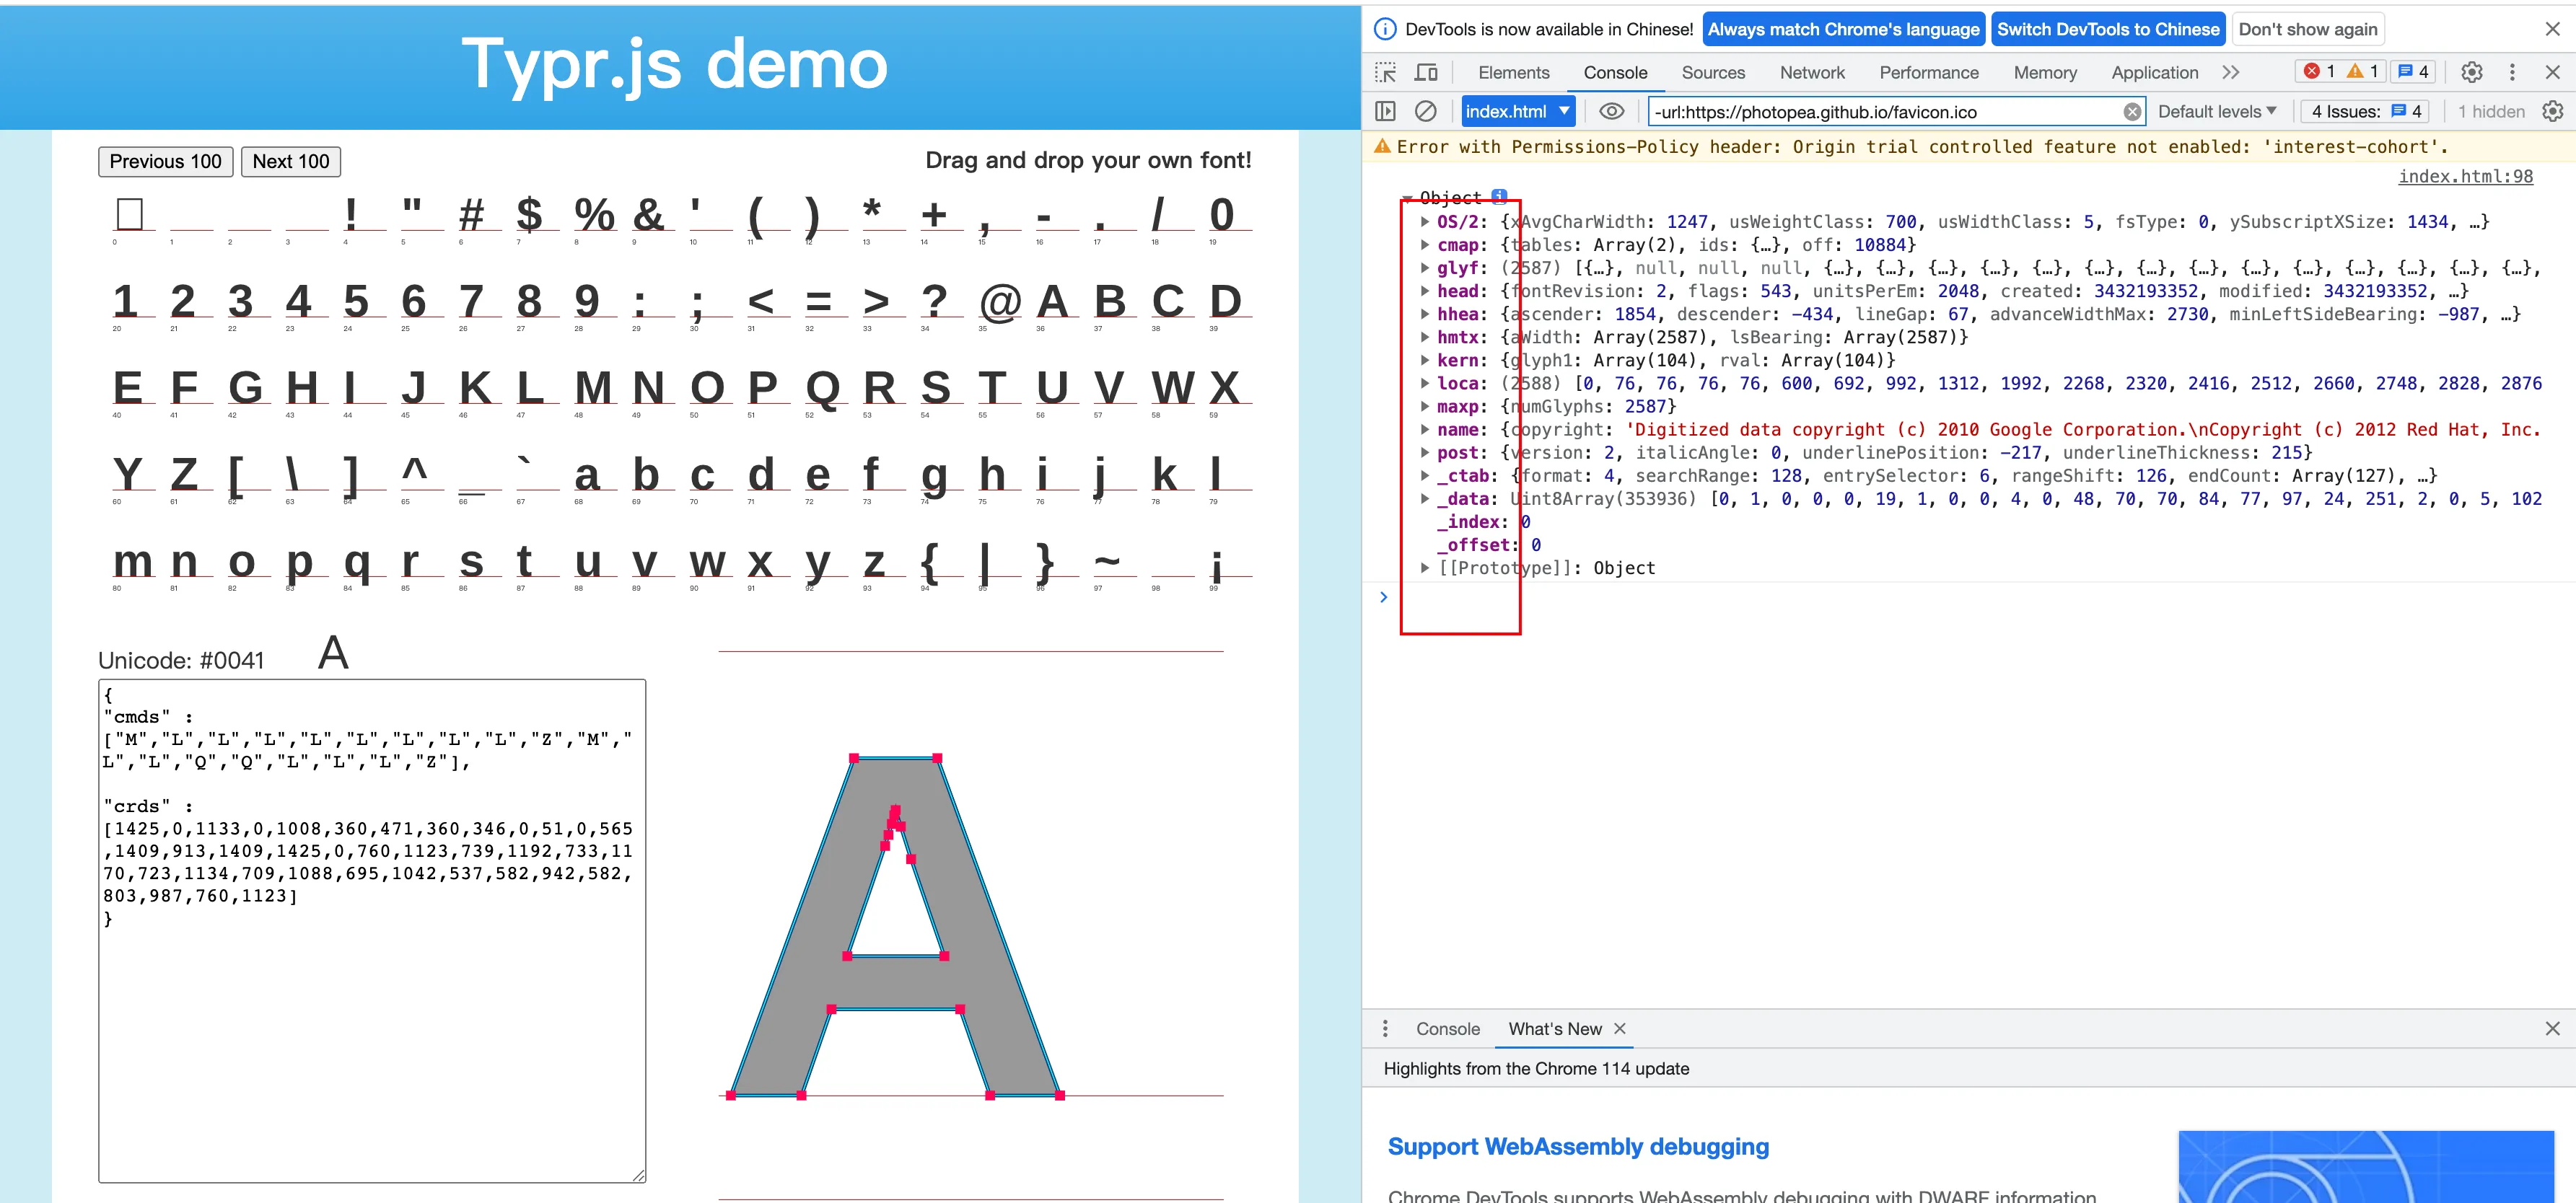Click the Next 100 button
Viewport: 2576px width, 1203px height.
(x=290, y=161)
